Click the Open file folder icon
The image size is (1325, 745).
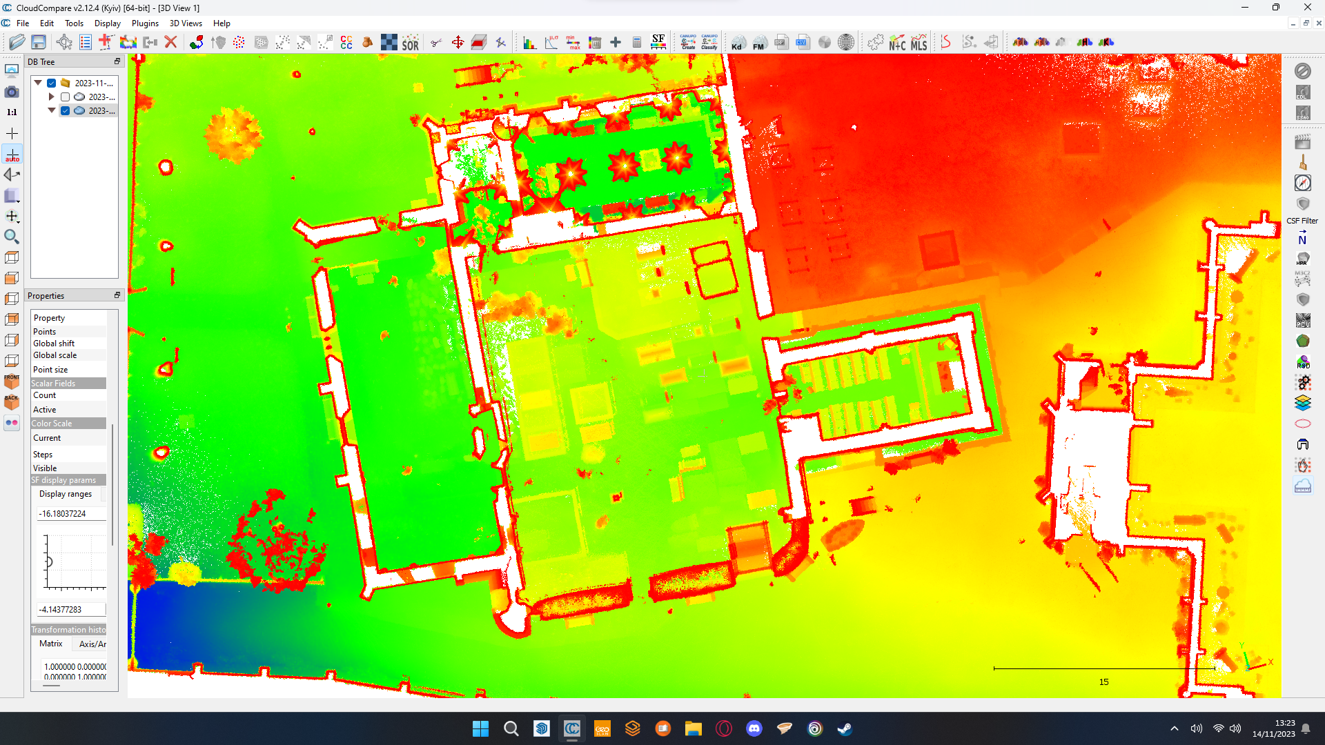click(x=17, y=42)
